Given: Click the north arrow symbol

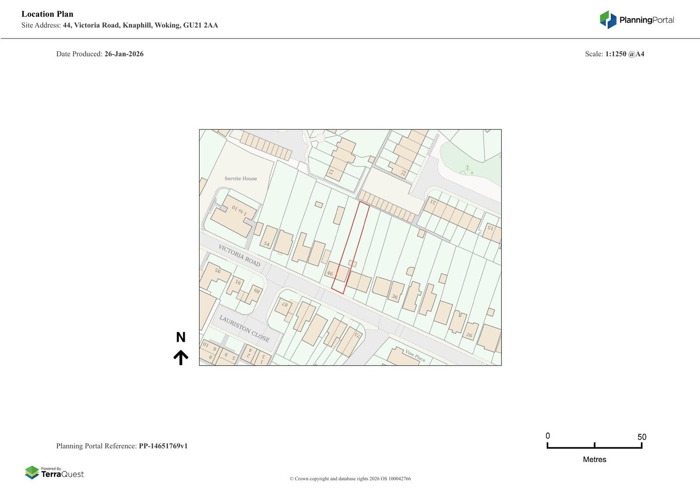Looking at the screenshot, I should point(181,357).
